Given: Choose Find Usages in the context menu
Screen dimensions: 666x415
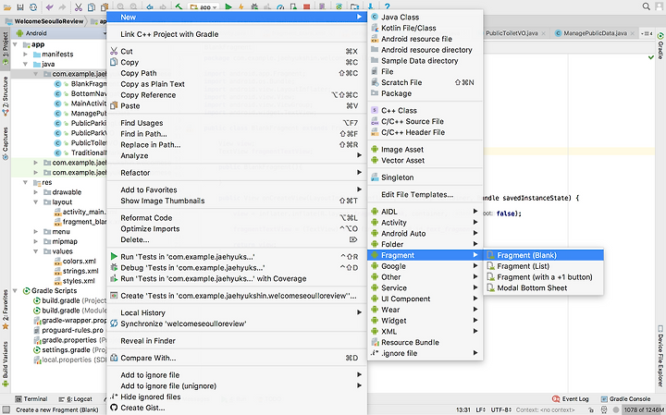Looking at the screenshot, I should 237,123.
